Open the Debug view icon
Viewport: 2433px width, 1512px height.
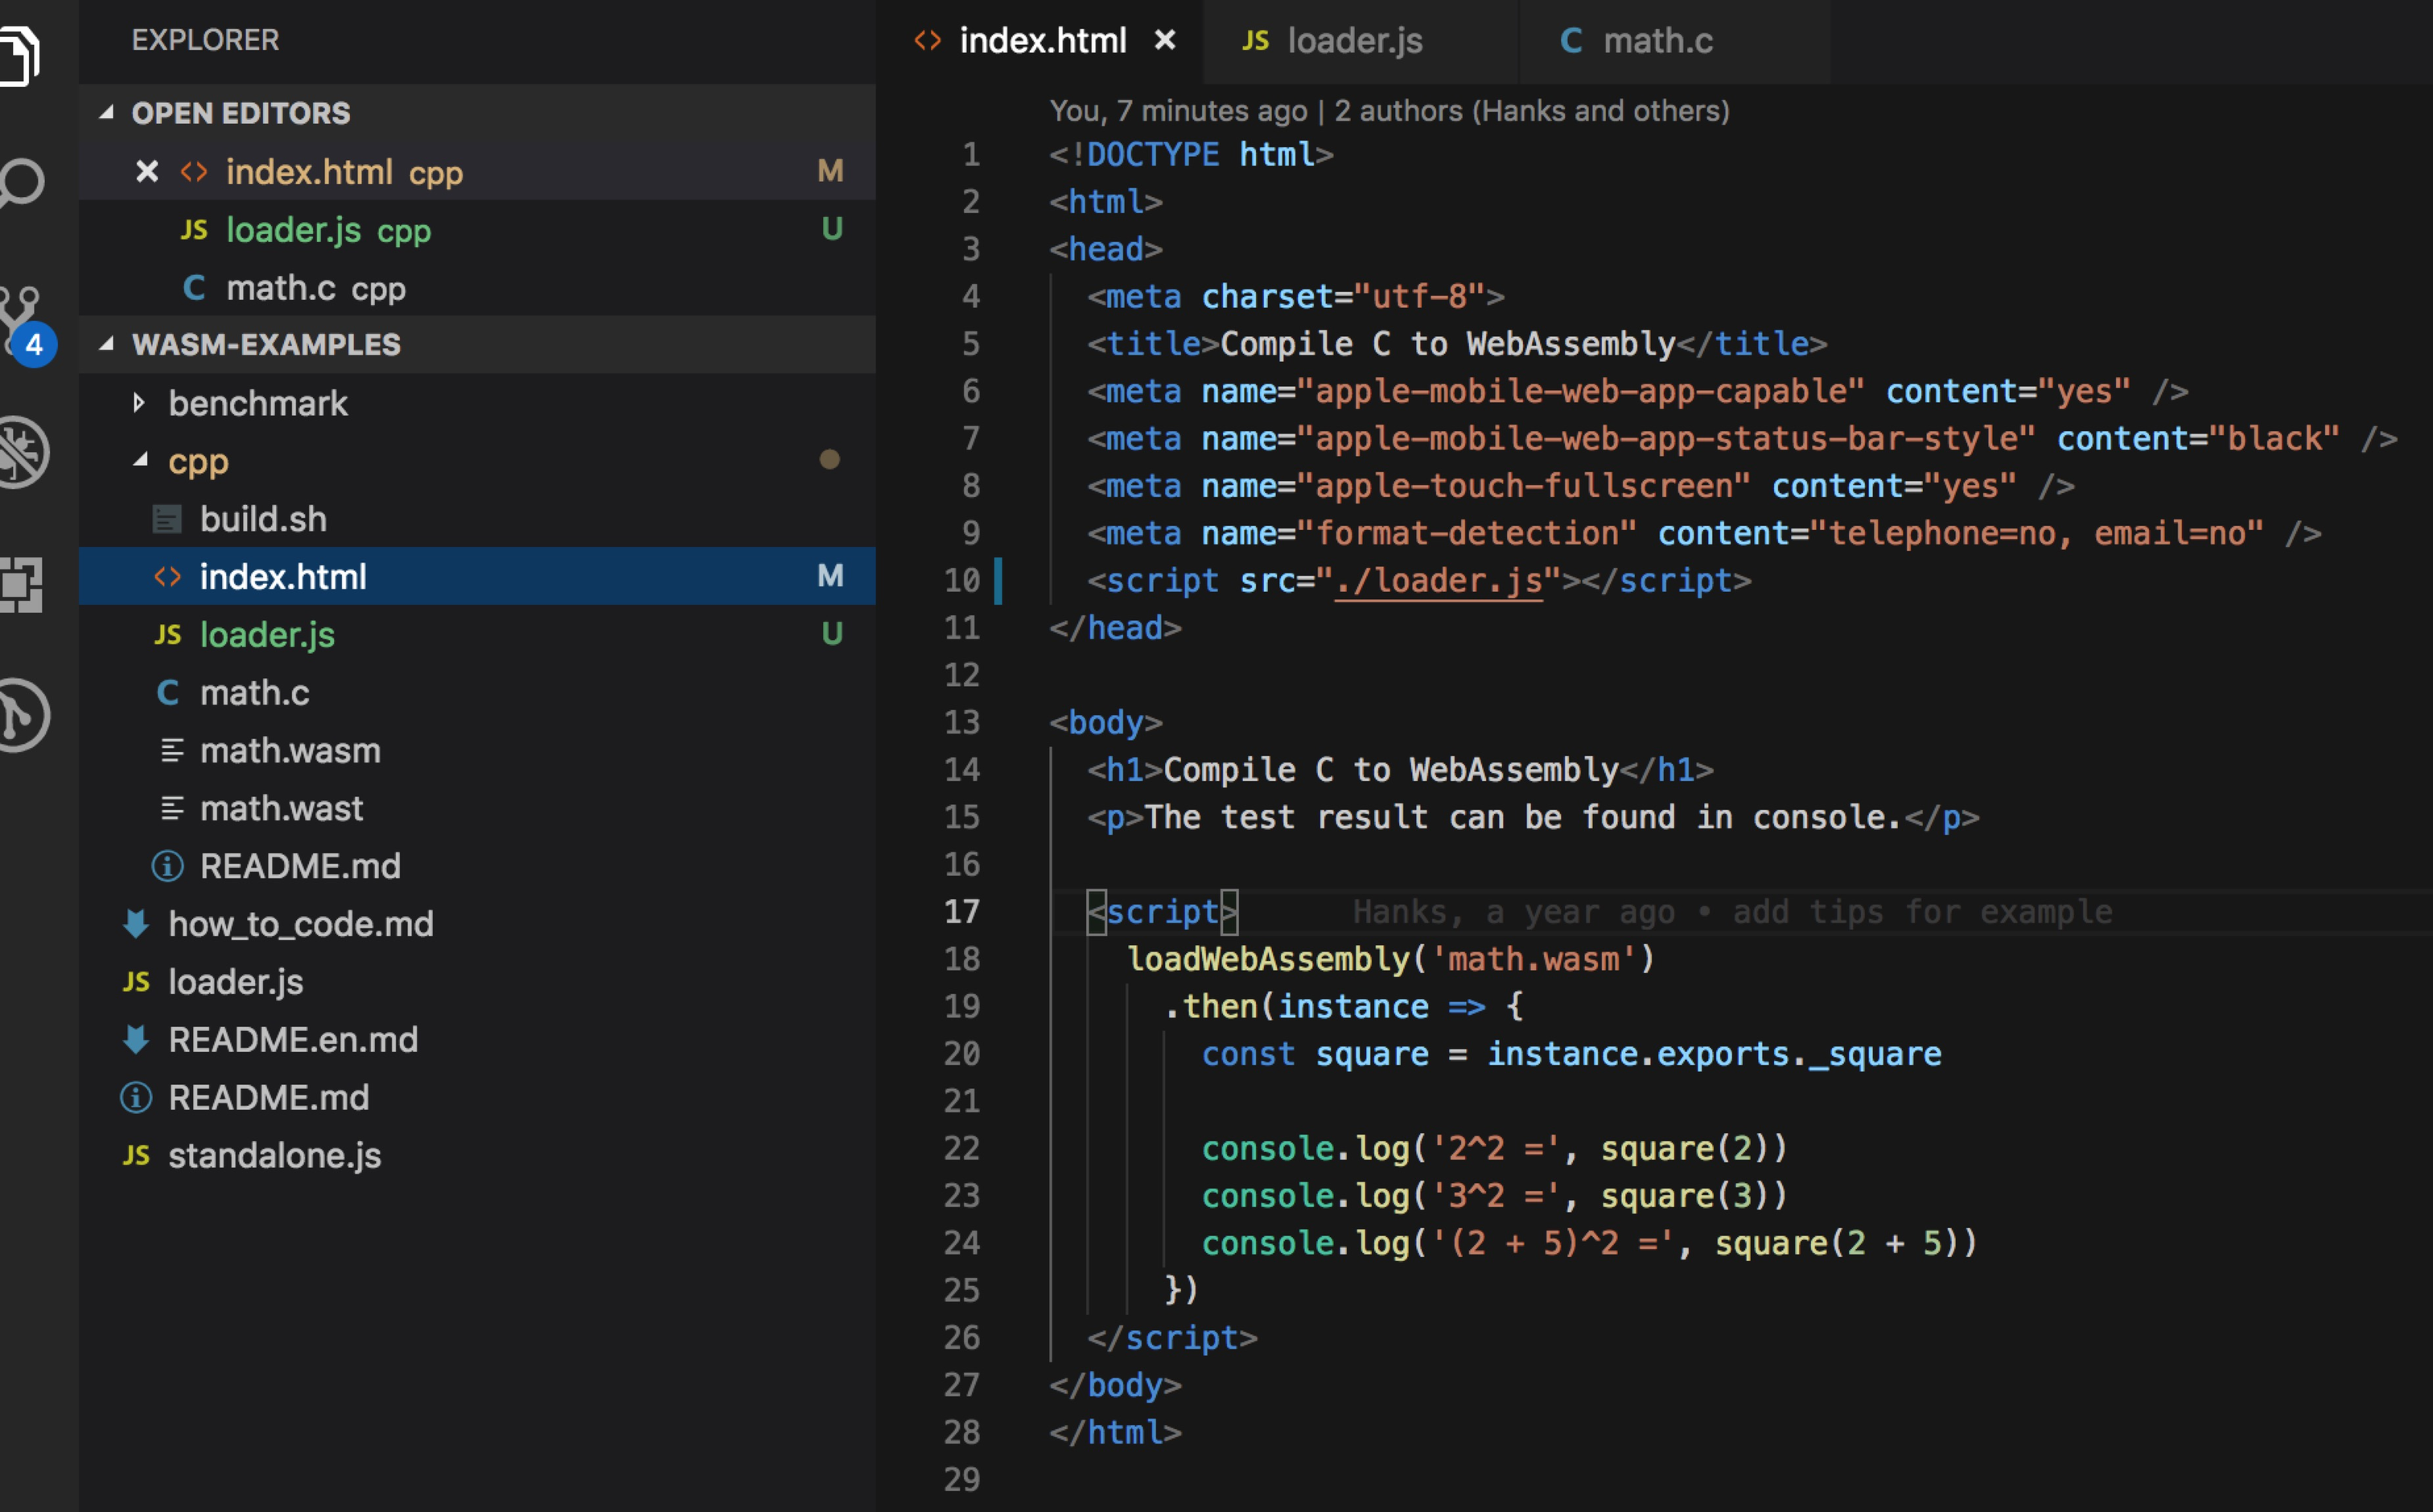(x=22, y=452)
